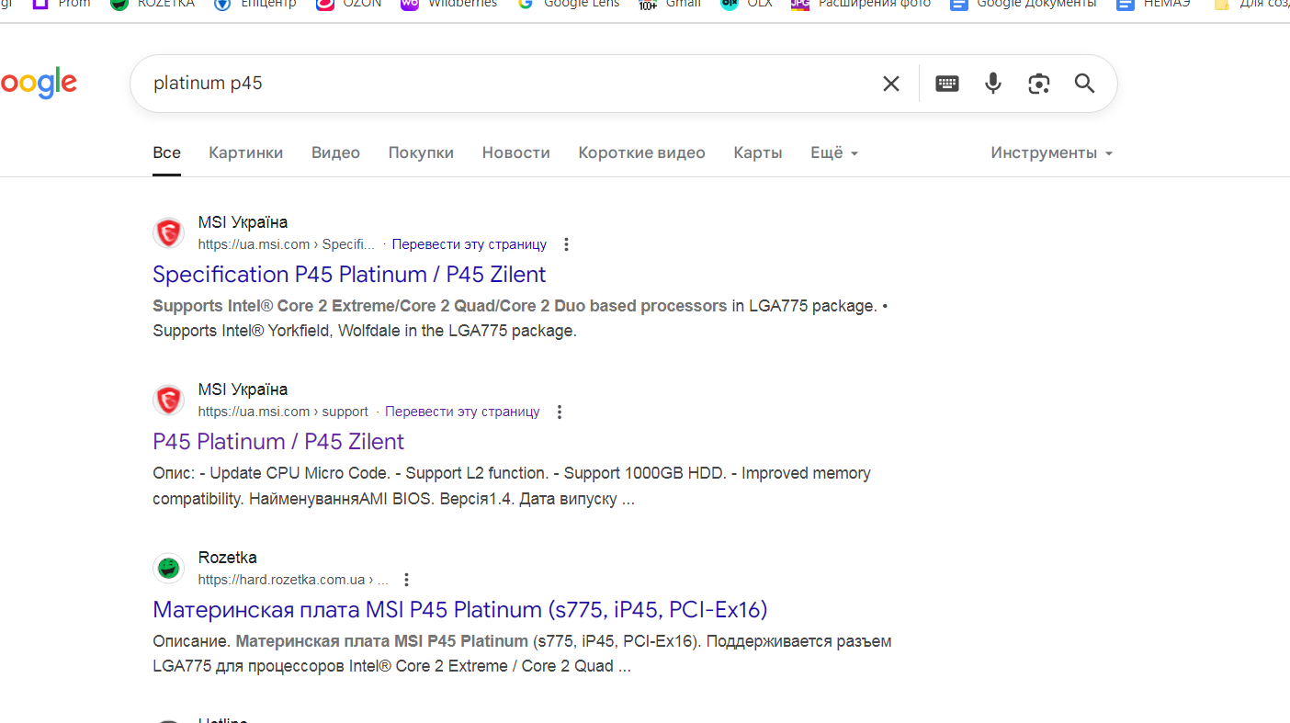Screen dimensions: 1290x723
Task: Click the ua.msi.com › support URL
Action: click(283, 412)
